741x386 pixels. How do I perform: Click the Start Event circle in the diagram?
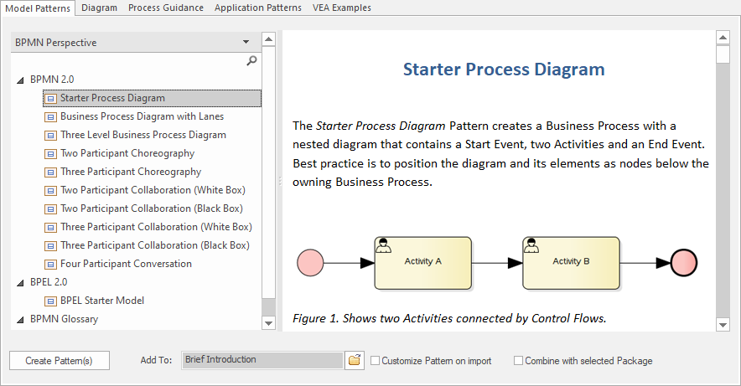click(x=310, y=263)
